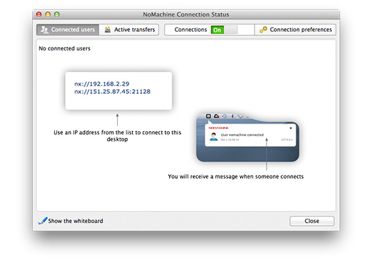This screenshot has width=382, height=261.
Task: Click the X in notification preview
Action: pos(291,128)
